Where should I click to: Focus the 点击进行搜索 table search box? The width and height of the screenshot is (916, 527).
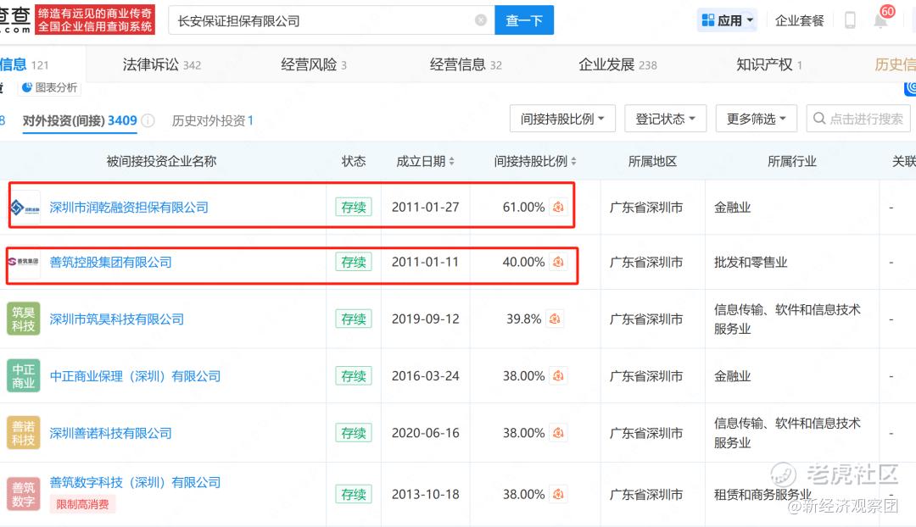(x=858, y=119)
